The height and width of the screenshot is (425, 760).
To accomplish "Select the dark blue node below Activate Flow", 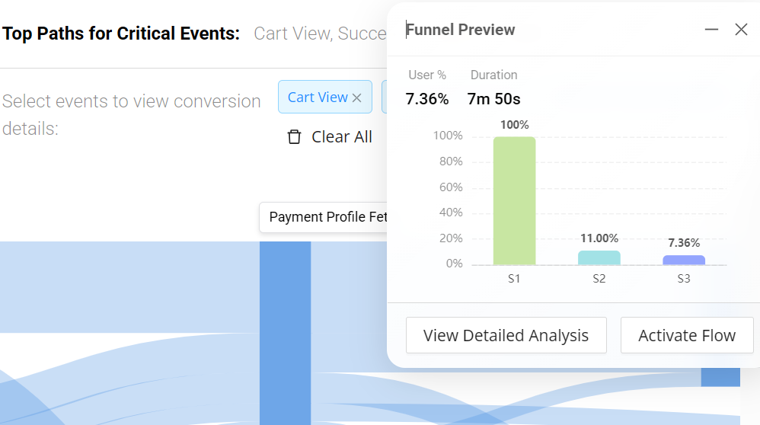I will coord(720,376).
